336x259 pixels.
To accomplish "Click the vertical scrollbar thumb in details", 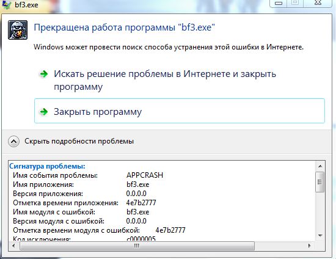I will [x=320, y=182].
